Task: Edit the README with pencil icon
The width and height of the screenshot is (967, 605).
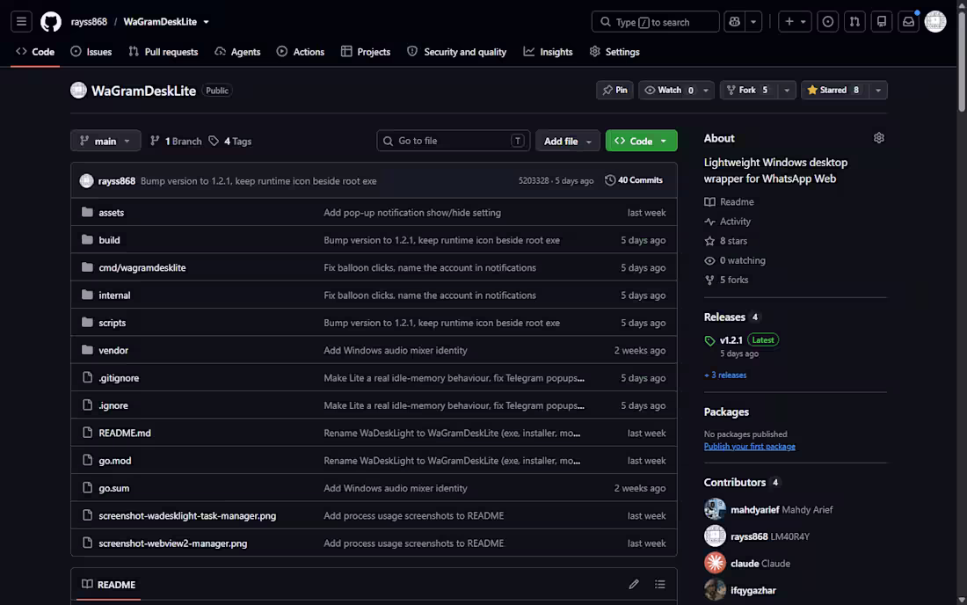Action: 634,584
